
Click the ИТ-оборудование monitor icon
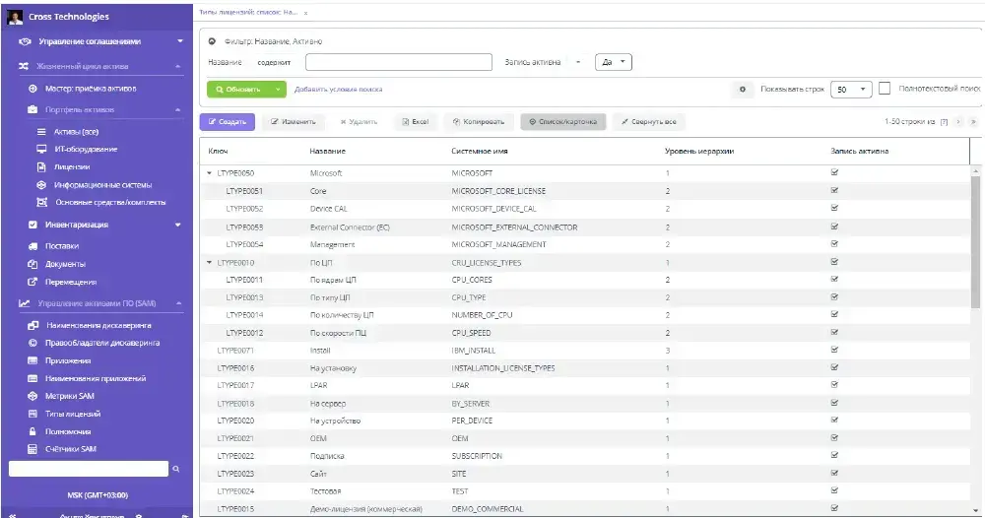[x=41, y=150]
